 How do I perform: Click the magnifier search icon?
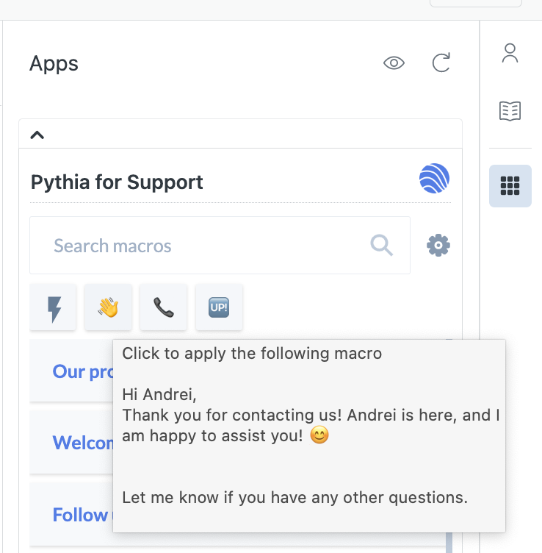381,246
